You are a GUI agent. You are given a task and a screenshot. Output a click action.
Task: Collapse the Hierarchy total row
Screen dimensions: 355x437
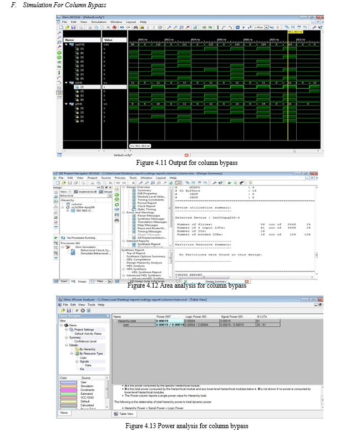coord(115,321)
